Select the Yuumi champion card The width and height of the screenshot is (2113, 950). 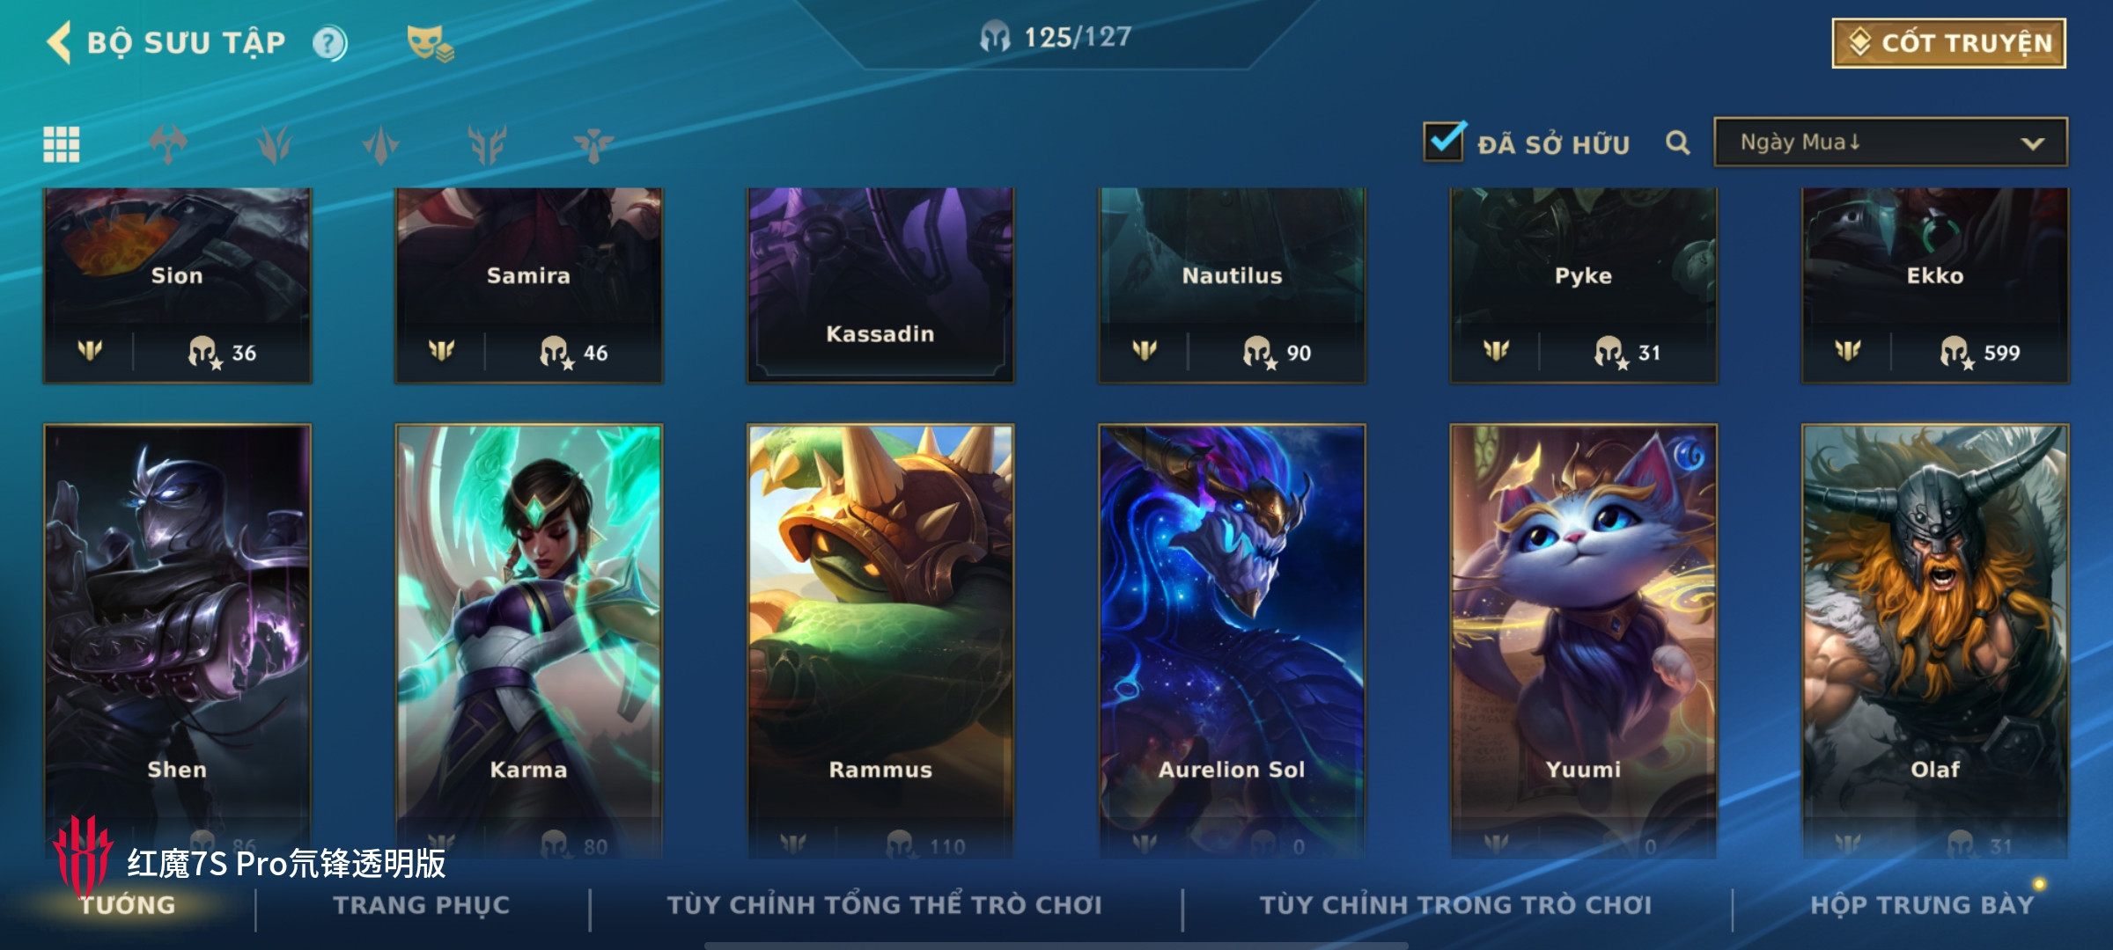pos(1583,641)
